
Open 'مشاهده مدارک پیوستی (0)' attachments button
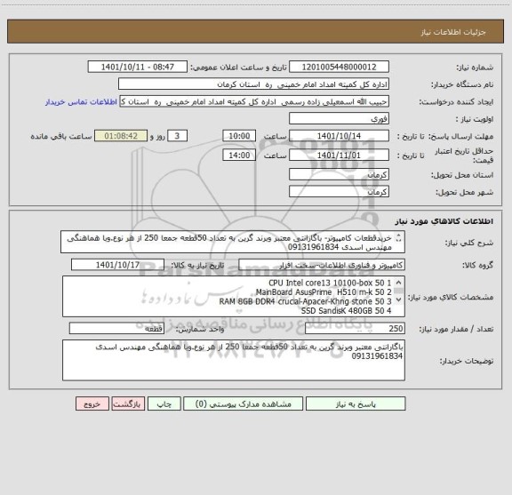(x=244, y=403)
